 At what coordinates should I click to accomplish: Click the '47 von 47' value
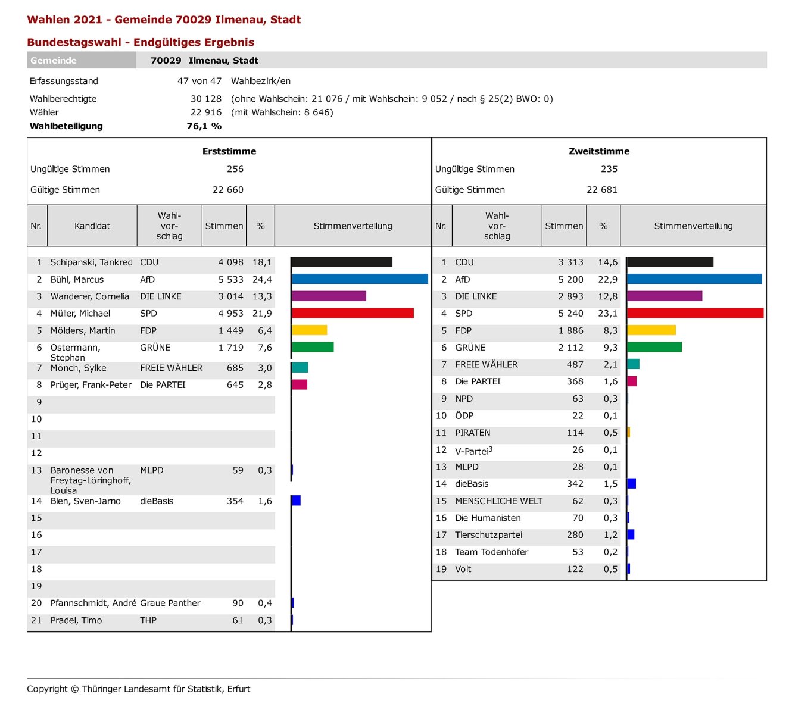click(x=199, y=81)
